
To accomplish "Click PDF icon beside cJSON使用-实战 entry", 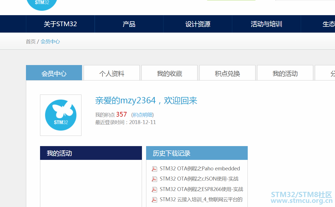I will pyautogui.click(x=154, y=179).
